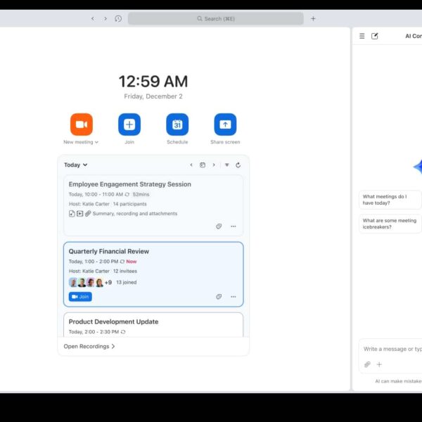Join the Quarterly Financial Review meeting
Image resolution: width=422 pixels, height=422 pixels.
80,297
